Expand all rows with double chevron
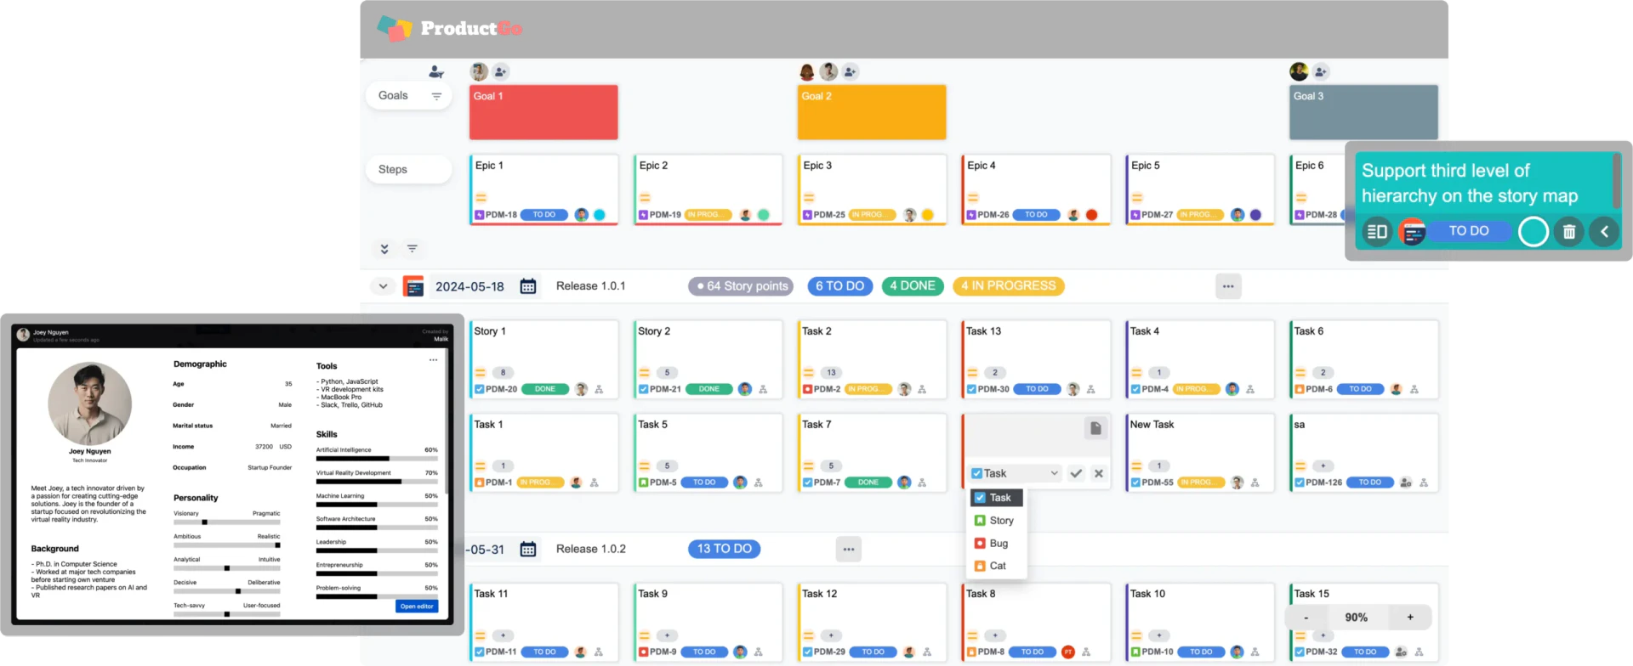 pos(384,249)
